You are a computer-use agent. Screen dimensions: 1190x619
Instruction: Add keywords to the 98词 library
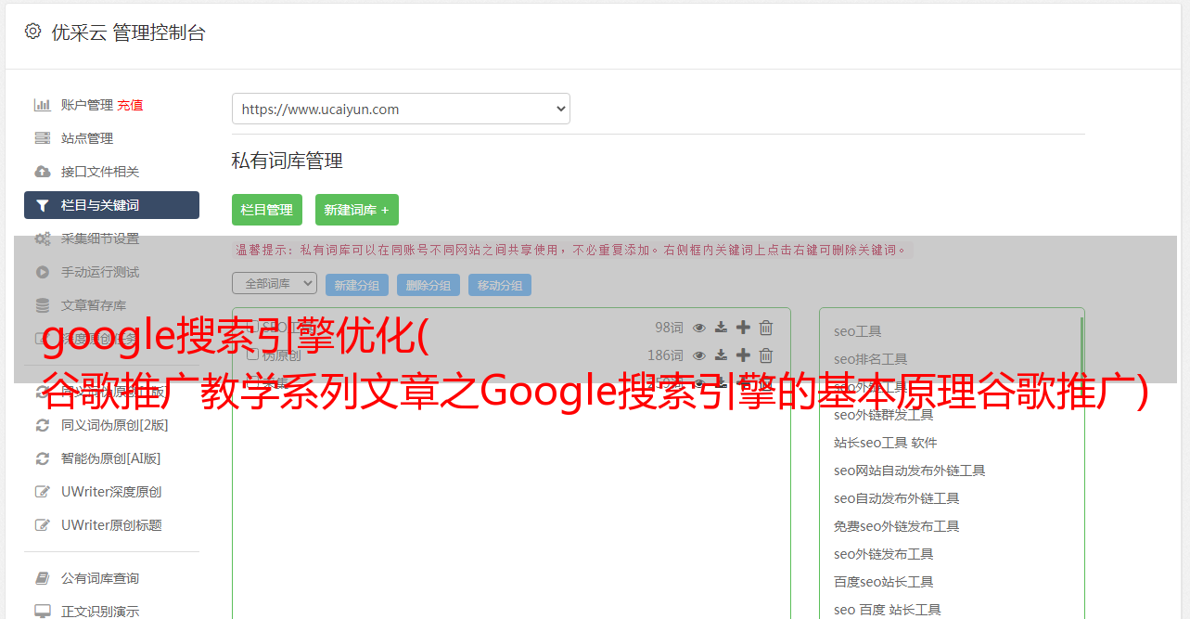click(x=743, y=328)
